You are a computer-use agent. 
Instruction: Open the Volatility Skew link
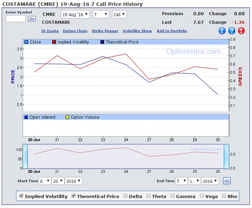137,31
